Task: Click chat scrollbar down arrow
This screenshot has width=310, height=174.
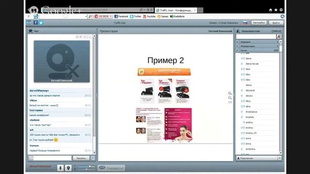Action: 94,153
